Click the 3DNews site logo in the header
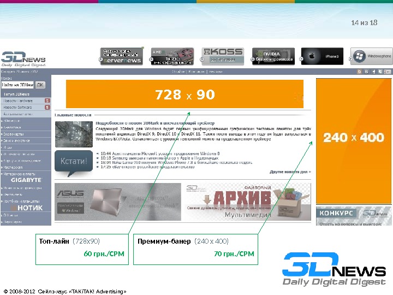The height and width of the screenshot is (295, 393). pos(23,59)
